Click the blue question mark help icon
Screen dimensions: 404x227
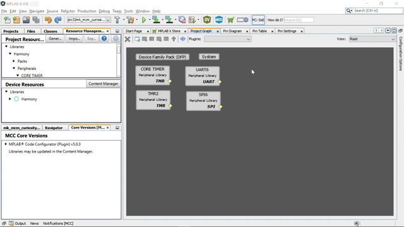(104, 38)
